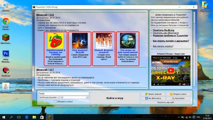This screenshot has width=213, height=120.
Task: Click the video fullscreen icon
Action: tap(188, 84)
